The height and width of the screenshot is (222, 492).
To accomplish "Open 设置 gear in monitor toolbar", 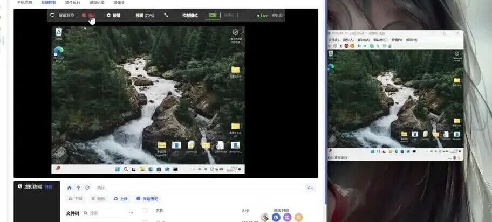I will [x=114, y=16].
